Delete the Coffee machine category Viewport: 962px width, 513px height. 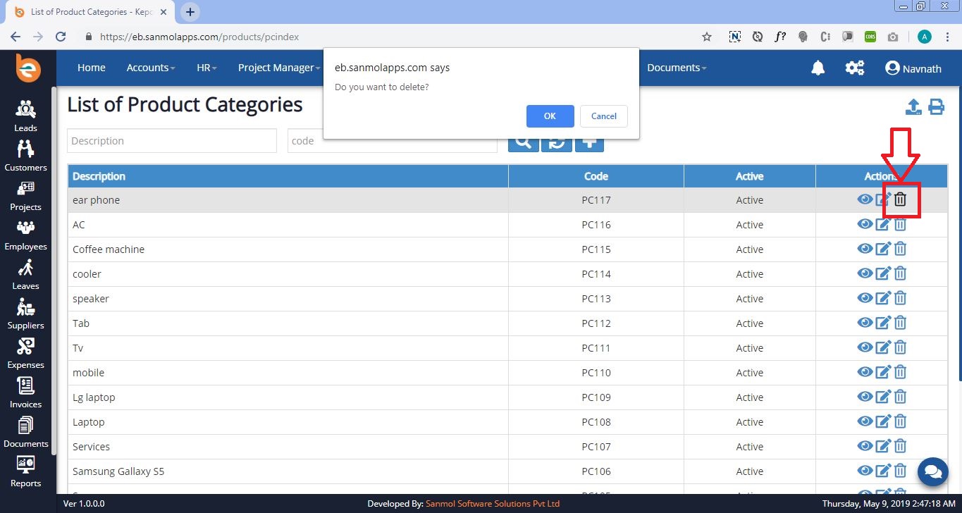(x=900, y=249)
